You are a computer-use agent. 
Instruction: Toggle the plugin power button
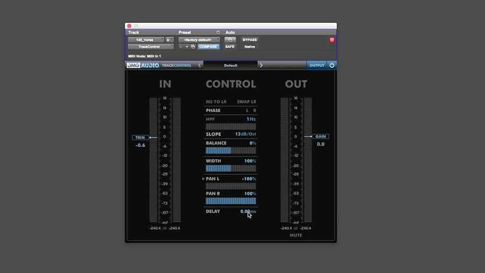click(331, 65)
